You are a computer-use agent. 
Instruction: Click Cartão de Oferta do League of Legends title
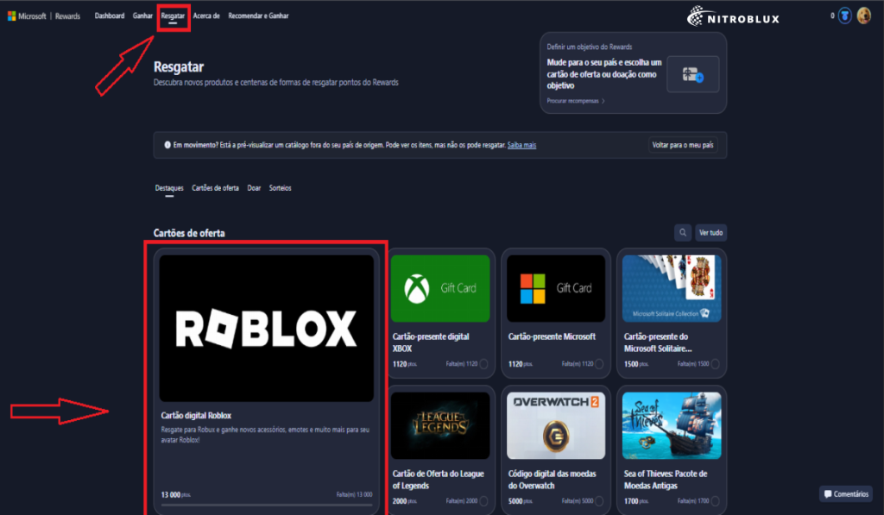438,480
